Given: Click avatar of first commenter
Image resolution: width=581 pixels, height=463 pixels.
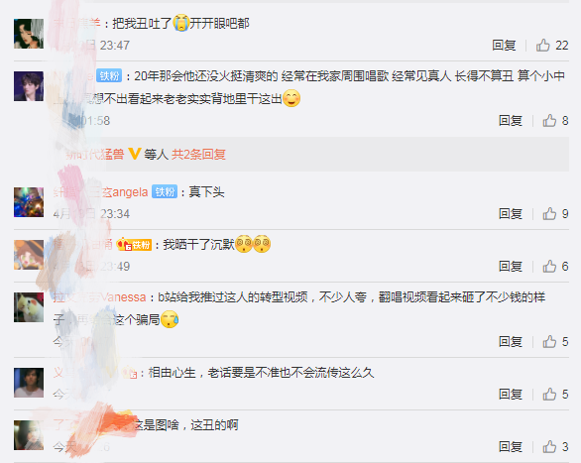Looking at the screenshot, I should click(x=29, y=34).
